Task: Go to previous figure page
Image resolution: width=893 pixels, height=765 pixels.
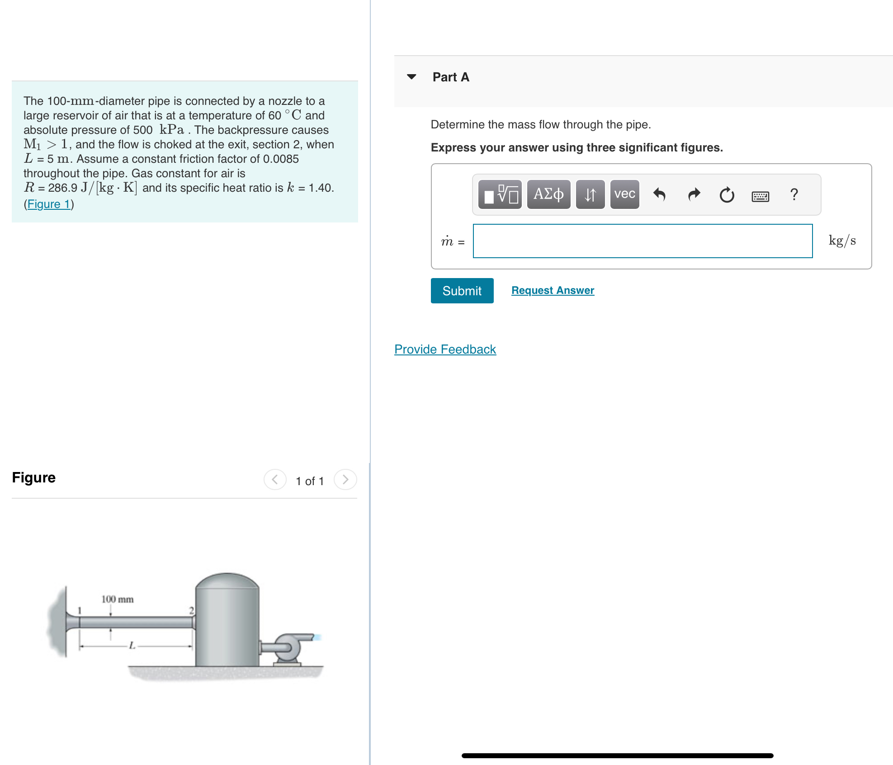Action: point(274,480)
